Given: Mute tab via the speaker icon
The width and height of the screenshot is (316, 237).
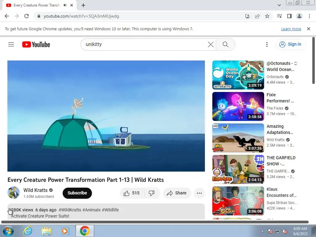Looking at the screenshot, I should coord(65,5).
